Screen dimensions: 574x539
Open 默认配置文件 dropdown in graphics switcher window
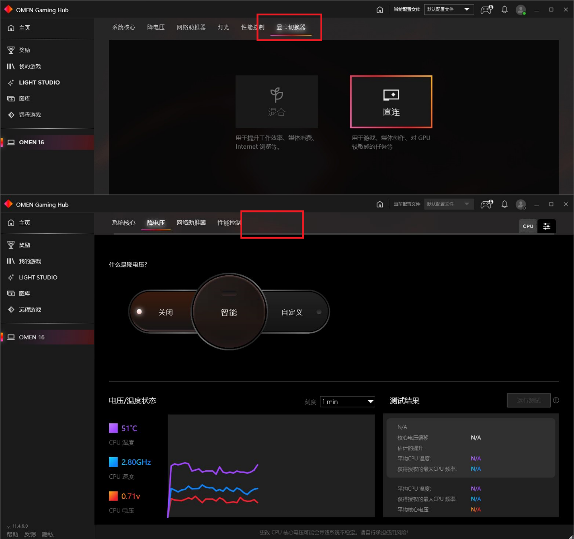[449, 9]
